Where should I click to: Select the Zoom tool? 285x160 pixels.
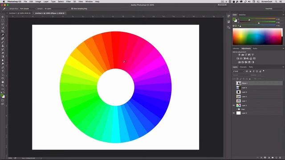click(x=3, y=85)
